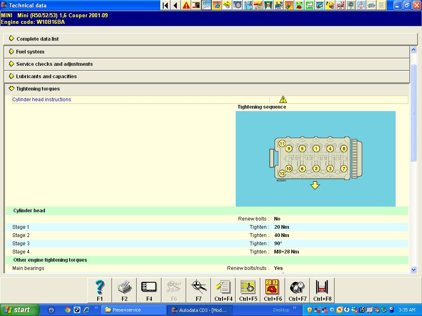422x316 pixels.
Task: Click the red warning triangle toolbar icon
Action: click(x=186, y=5)
